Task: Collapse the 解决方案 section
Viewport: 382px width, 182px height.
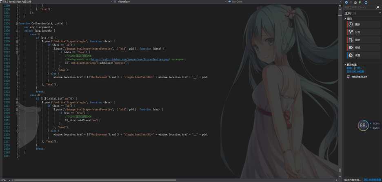Action: (345, 65)
